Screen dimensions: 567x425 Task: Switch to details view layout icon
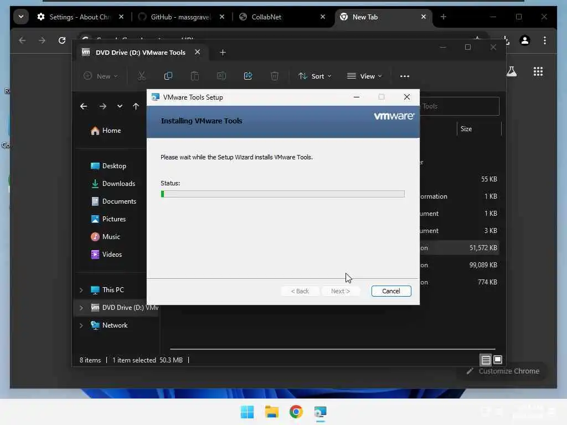(486, 360)
